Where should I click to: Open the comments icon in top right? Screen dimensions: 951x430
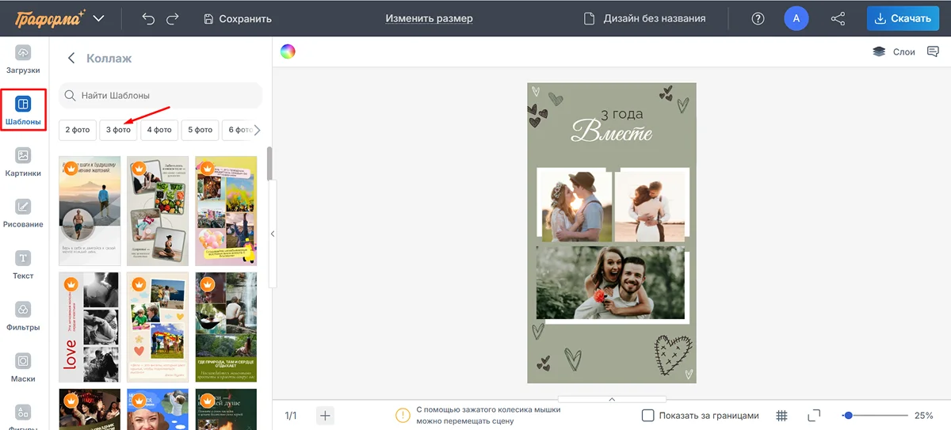(933, 52)
